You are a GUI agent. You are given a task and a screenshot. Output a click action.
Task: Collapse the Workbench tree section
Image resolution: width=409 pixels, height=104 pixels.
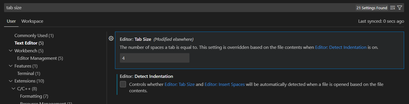(11, 51)
